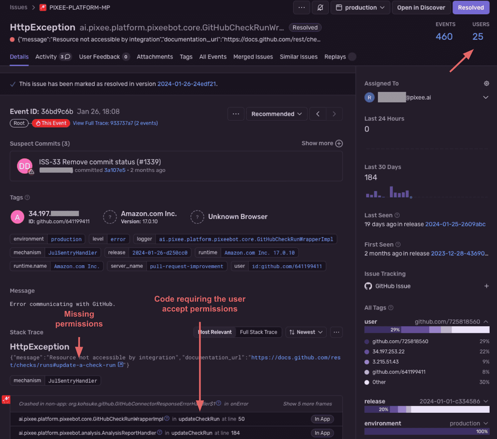Open release 2024-01-25-2609abc link
The height and width of the screenshot is (439, 497).
click(455, 224)
